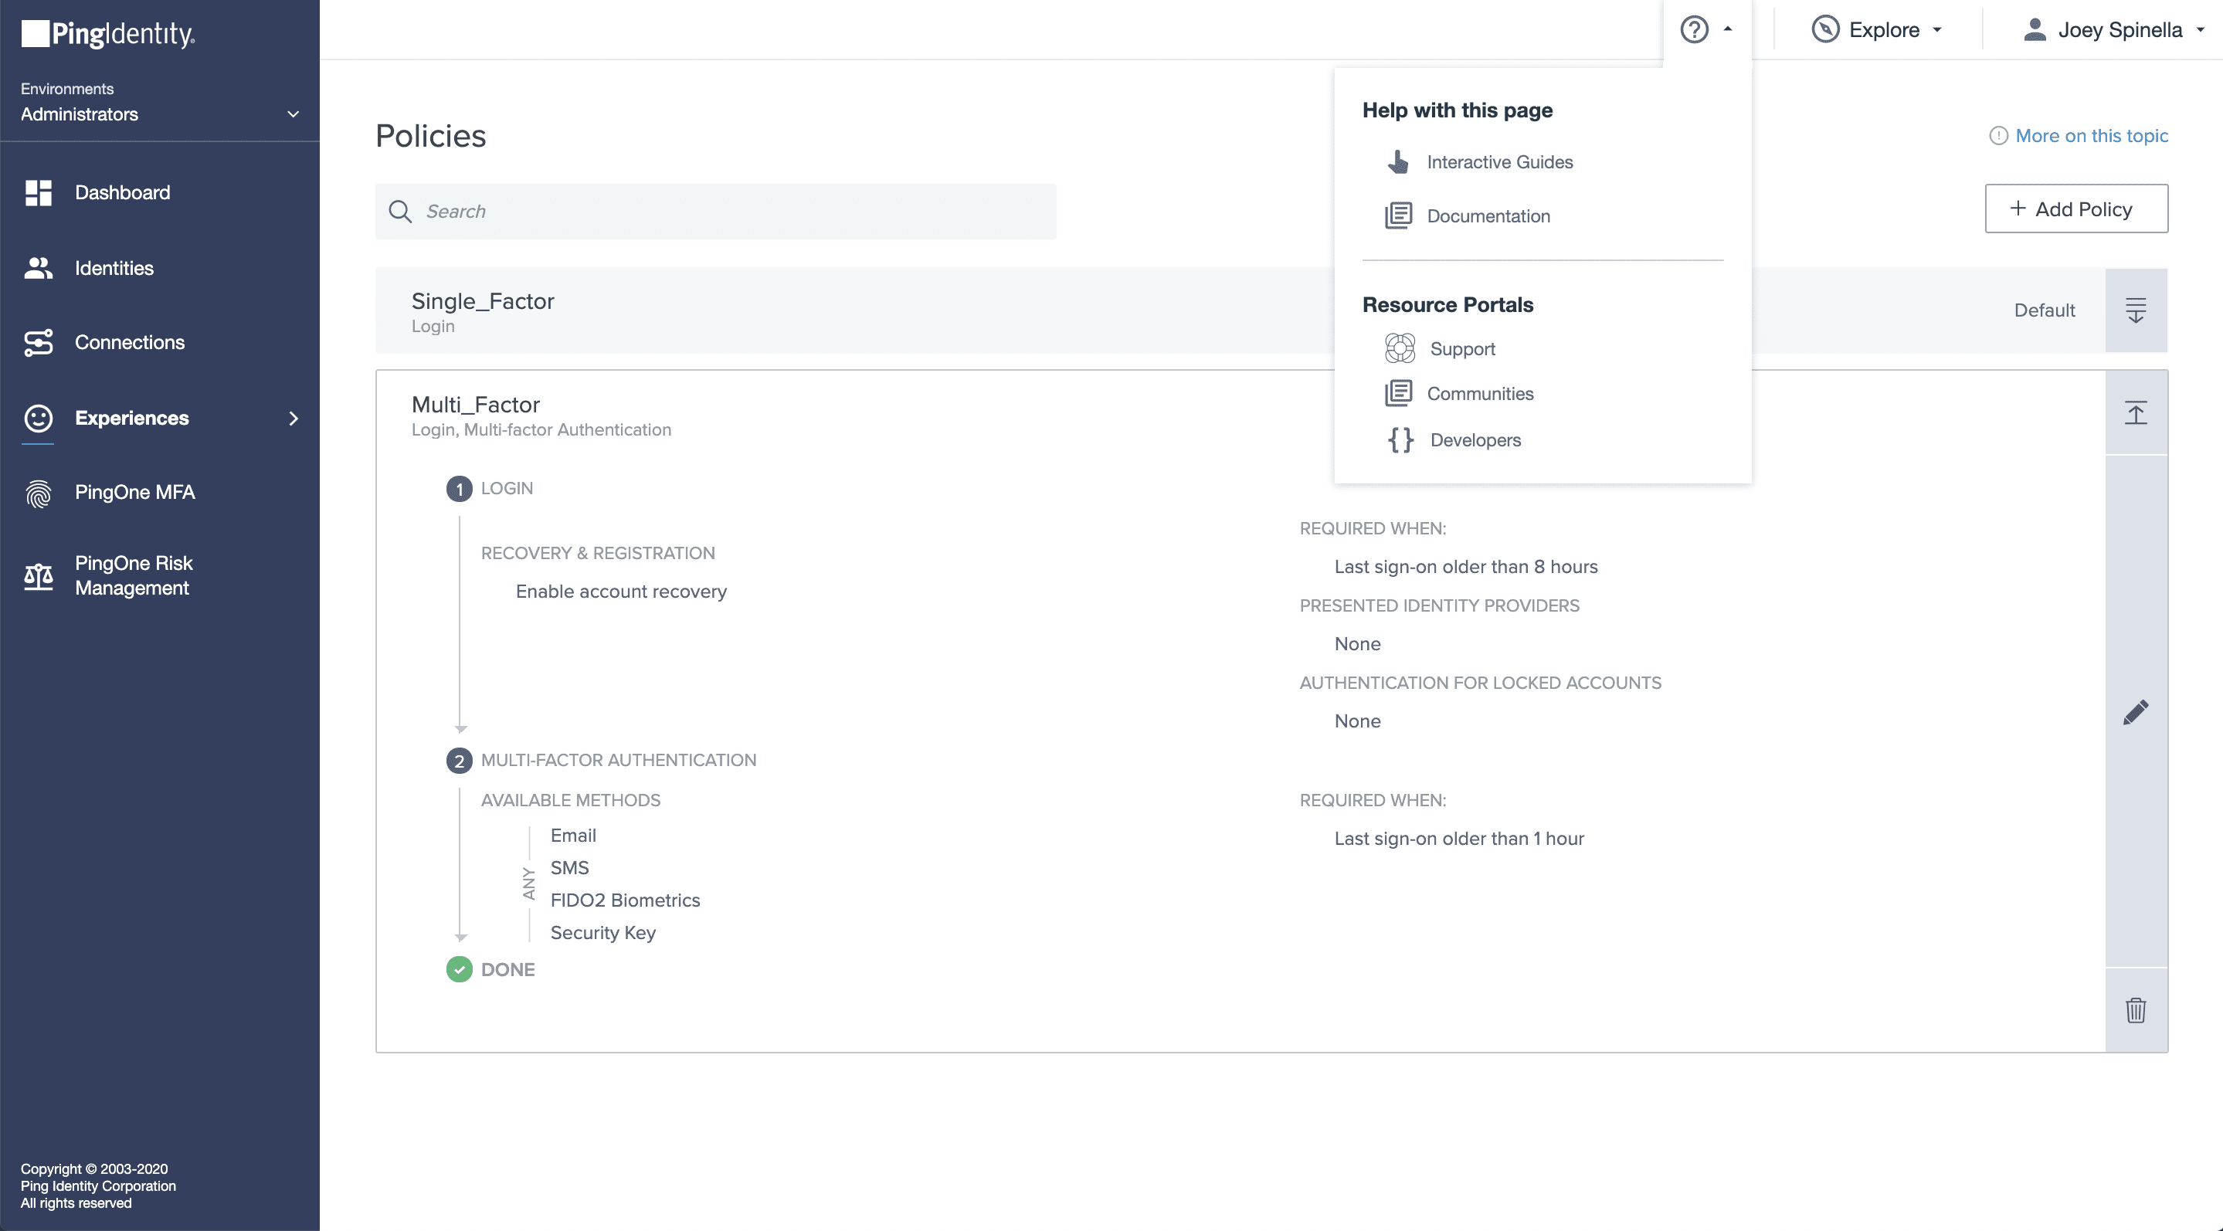Click the PingIdentity logo

[x=108, y=34]
